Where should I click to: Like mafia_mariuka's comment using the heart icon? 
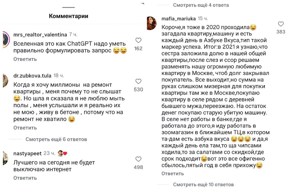[281, 24]
